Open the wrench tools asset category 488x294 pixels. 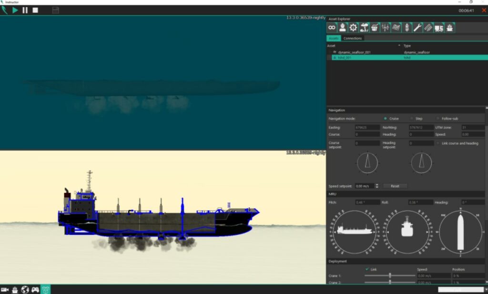coord(417,28)
